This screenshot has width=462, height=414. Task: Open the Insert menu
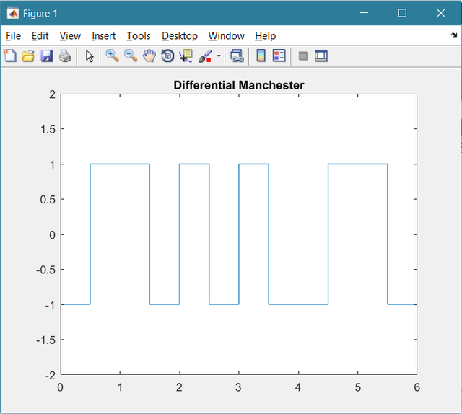(x=103, y=36)
